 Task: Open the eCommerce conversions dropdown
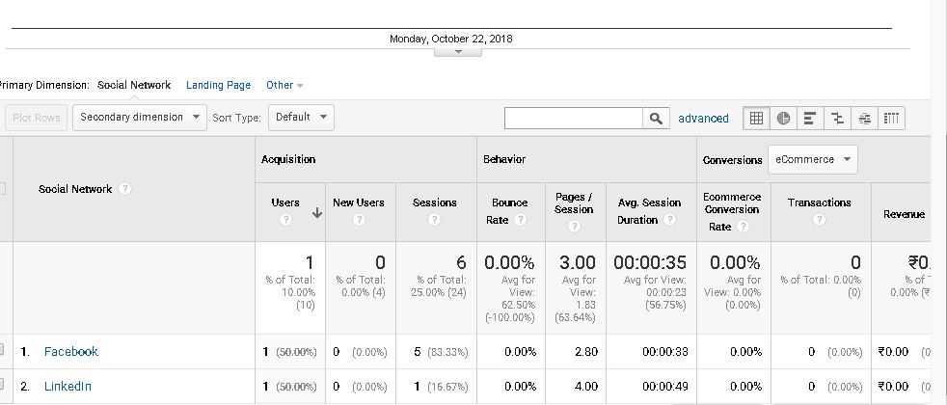pyautogui.click(x=812, y=159)
